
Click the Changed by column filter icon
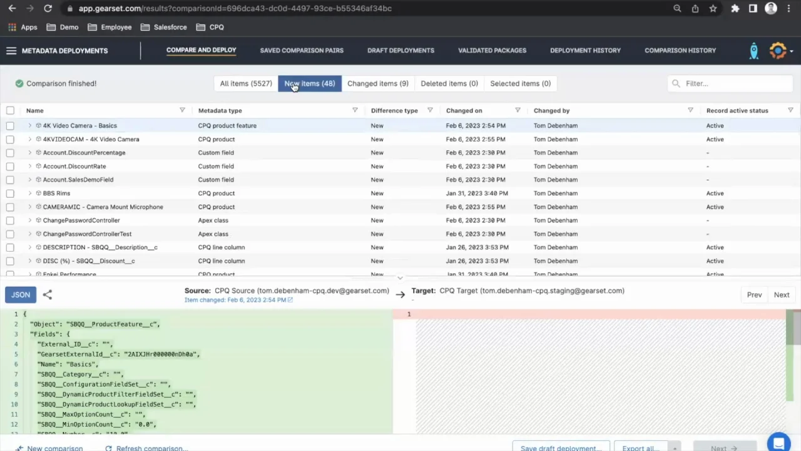pyautogui.click(x=690, y=110)
